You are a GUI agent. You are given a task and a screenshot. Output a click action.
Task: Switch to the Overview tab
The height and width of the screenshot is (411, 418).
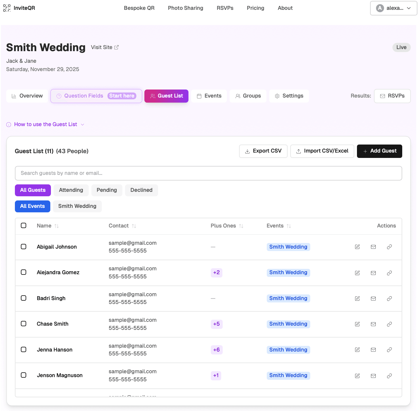pyautogui.click(x=27, y=96)
